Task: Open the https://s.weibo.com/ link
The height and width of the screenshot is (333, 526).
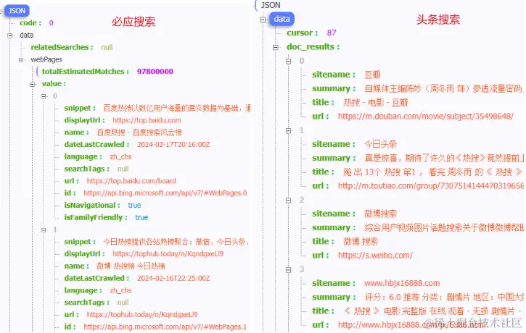Action: click(x=375, y=256)
